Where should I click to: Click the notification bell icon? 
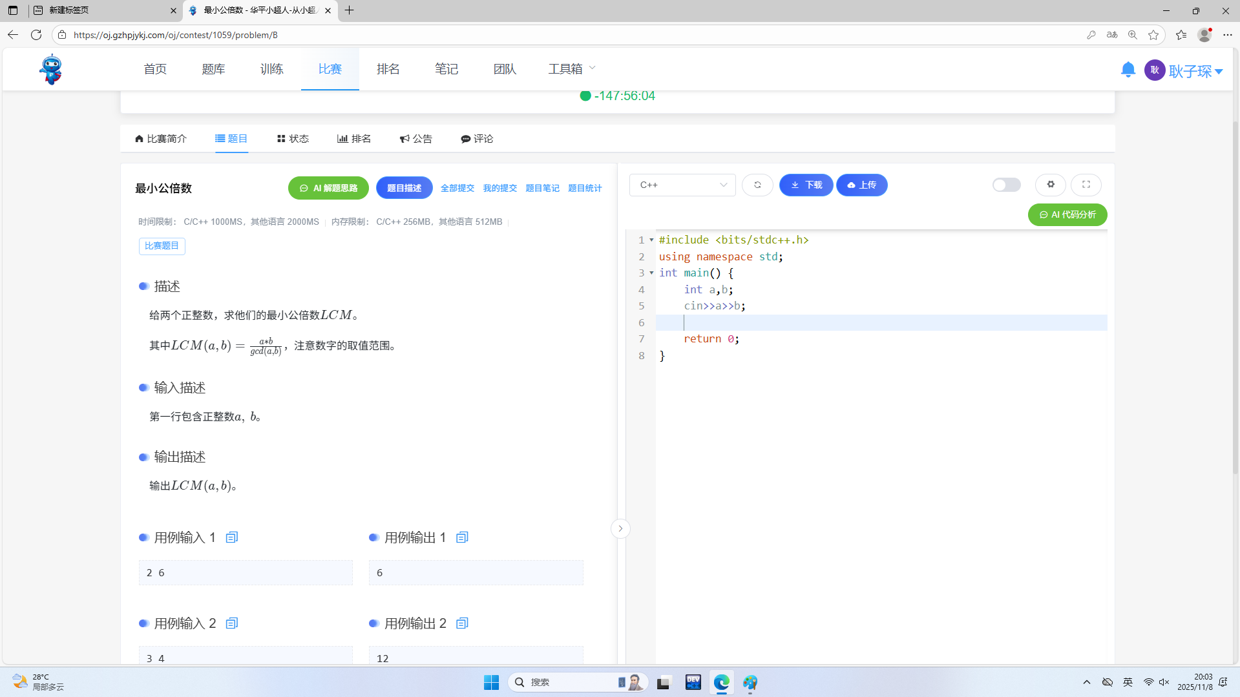(1128, 70)
